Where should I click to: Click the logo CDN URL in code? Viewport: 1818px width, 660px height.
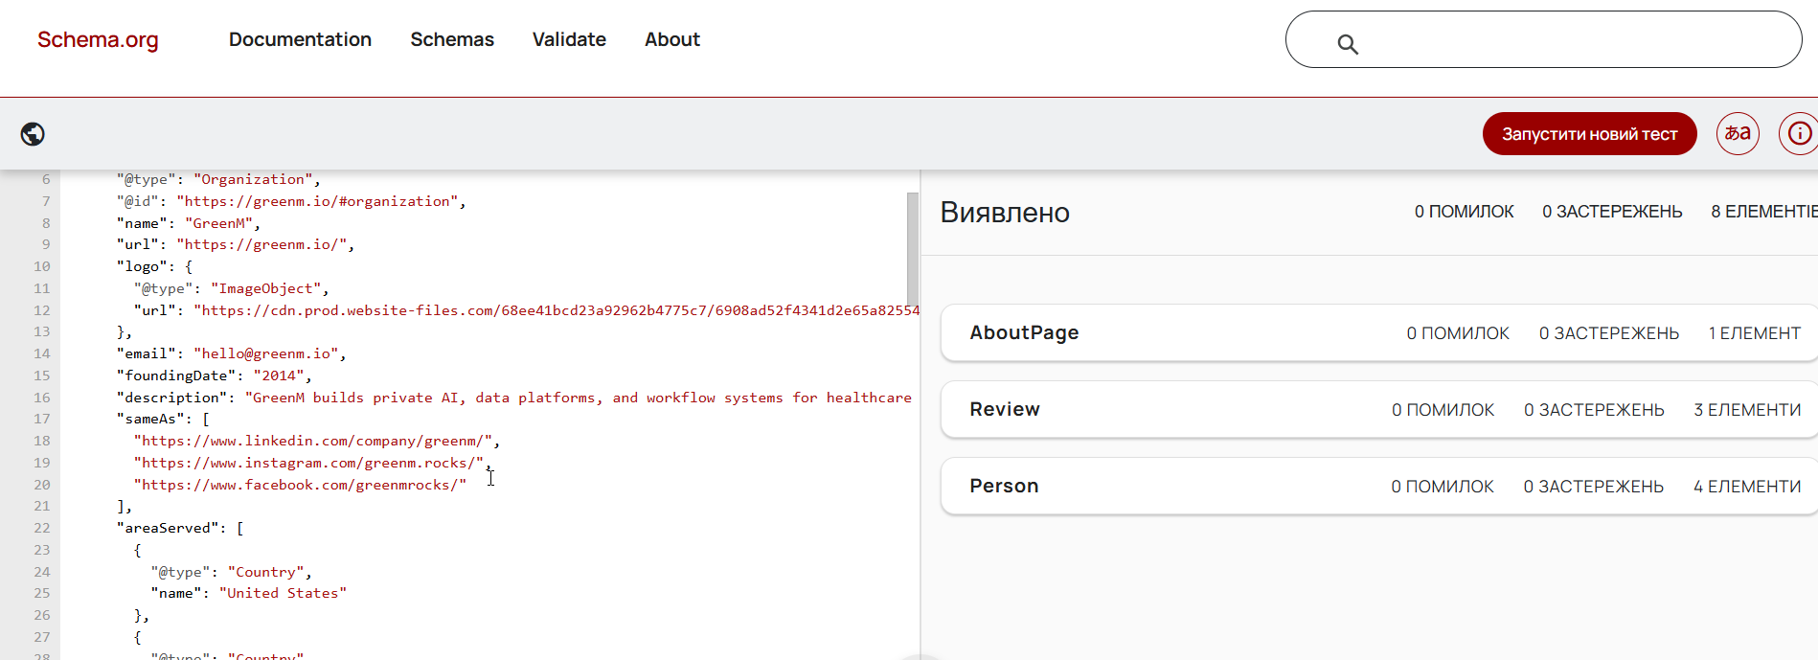coord(556,310)
